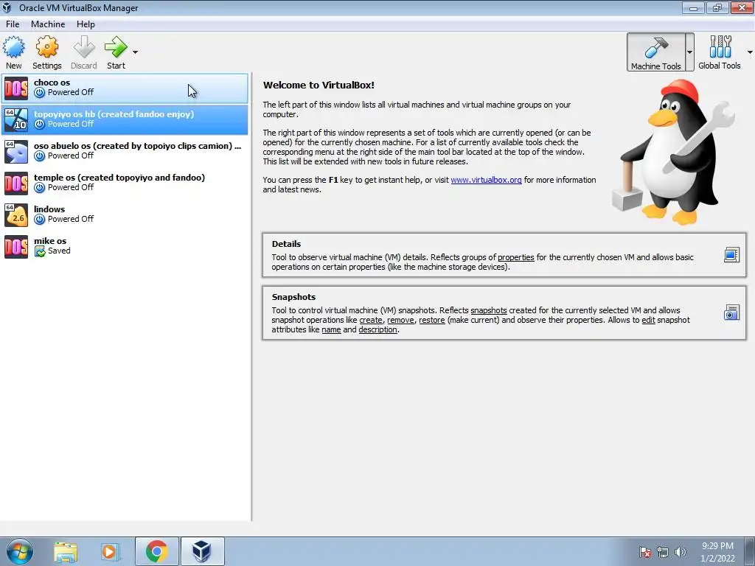
Task: Click the VirtualBox title bar icon
Action: [7, 7]
